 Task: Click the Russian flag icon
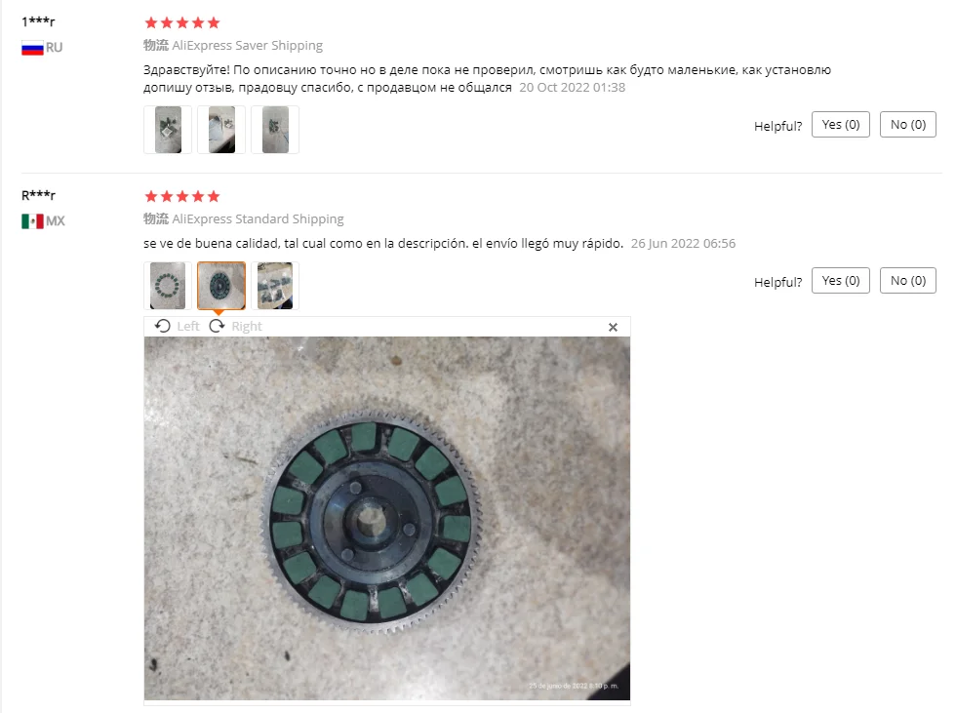click(x=32, y=48)
